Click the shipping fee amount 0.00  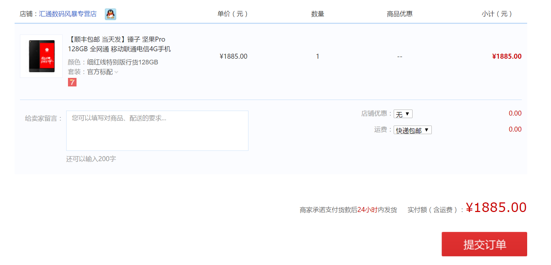coord(515,129)
